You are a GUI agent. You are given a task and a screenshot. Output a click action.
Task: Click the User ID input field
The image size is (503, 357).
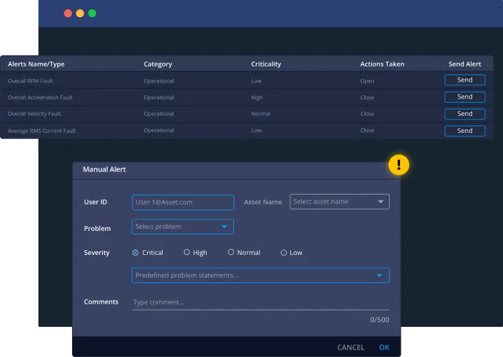[183, 202]
